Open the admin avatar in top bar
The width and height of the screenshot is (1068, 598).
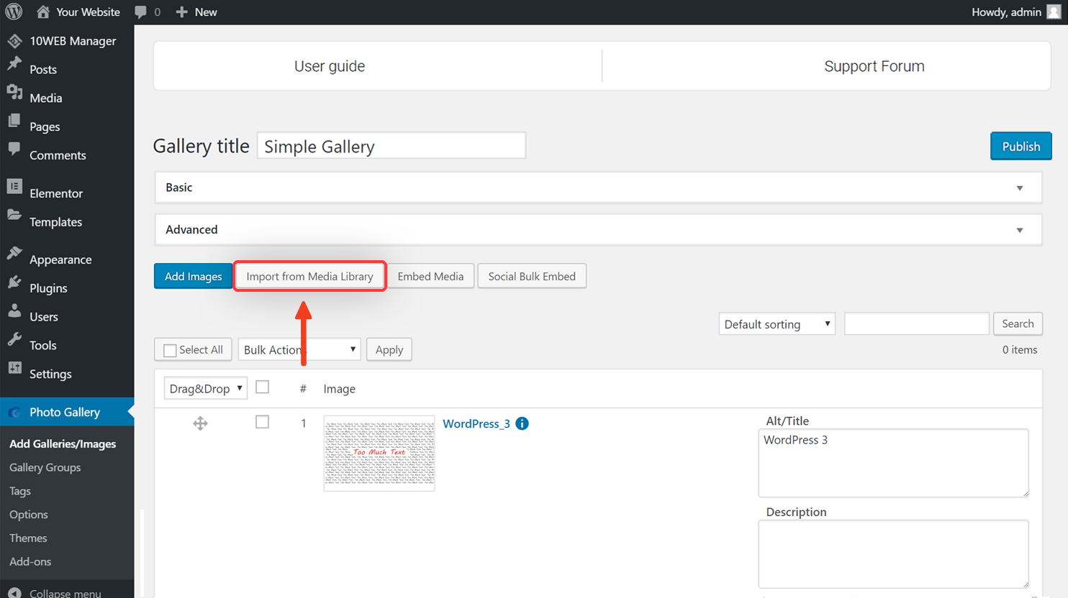[1054, 12]
